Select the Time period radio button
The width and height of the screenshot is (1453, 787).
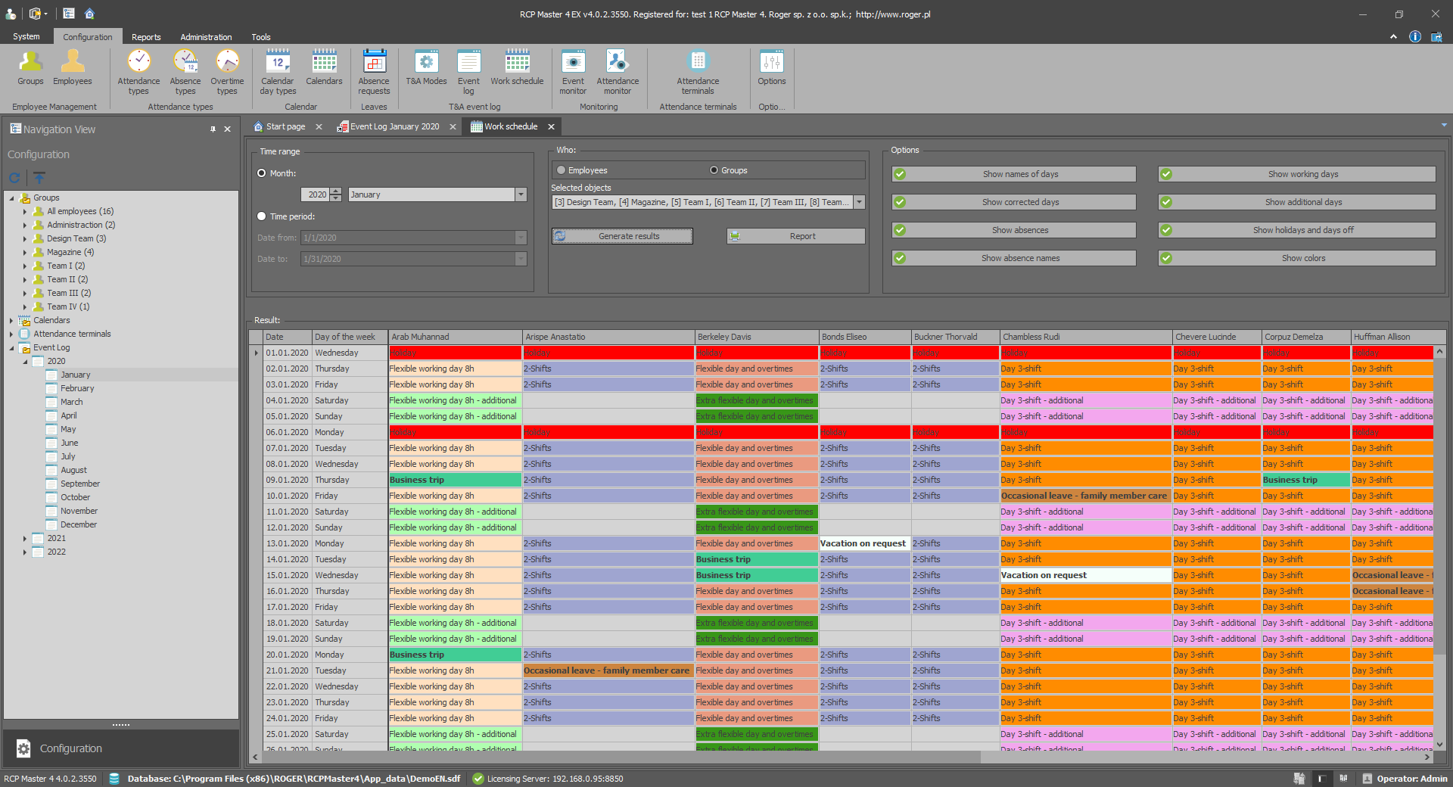262,216
